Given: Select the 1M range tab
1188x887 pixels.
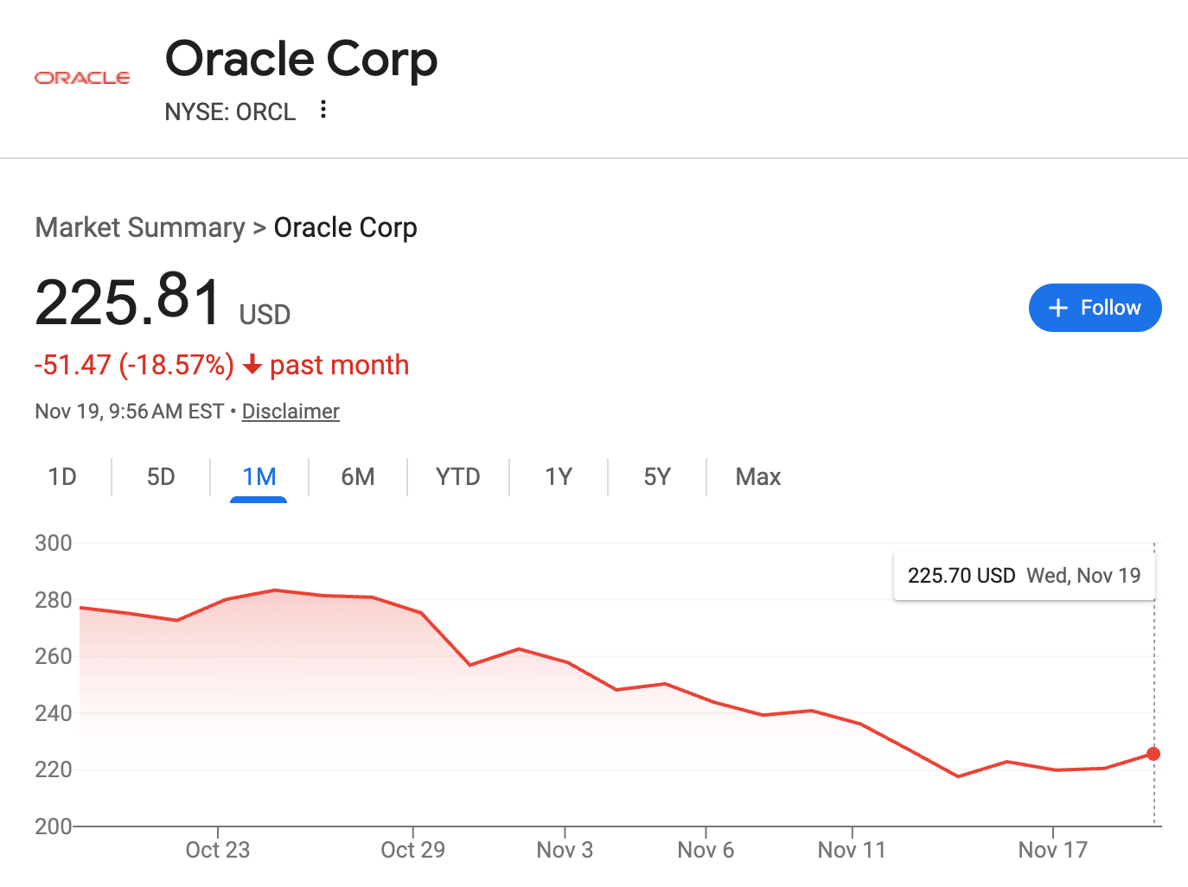Looking at the screenshot, I should pyautogui.click(x=259, y=477).
